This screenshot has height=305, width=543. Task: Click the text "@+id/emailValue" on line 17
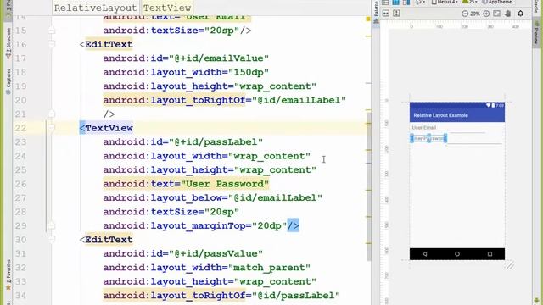click(219, 58)
